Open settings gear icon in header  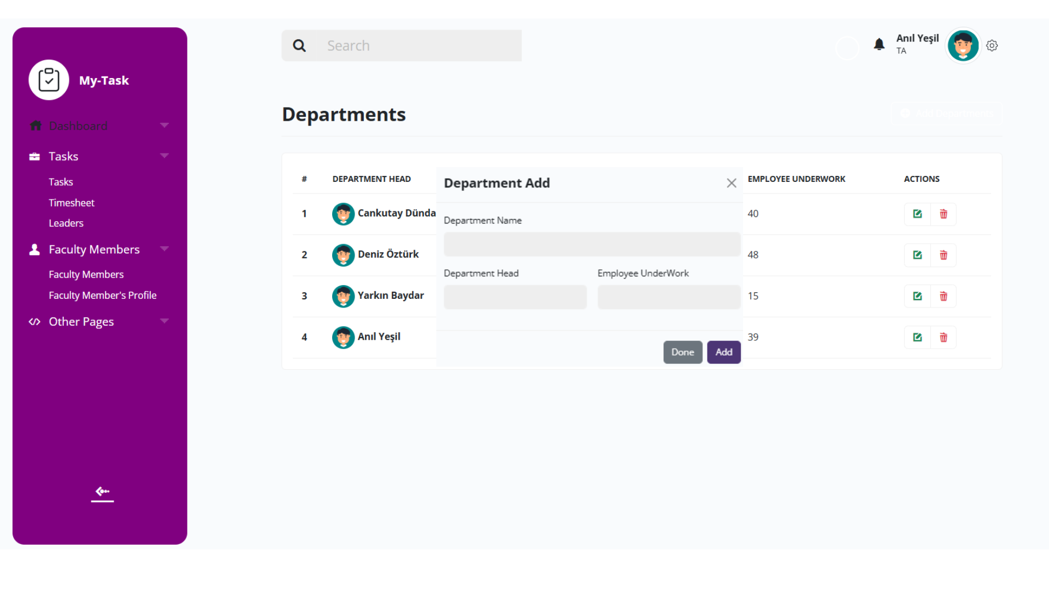tap(992, 46)
